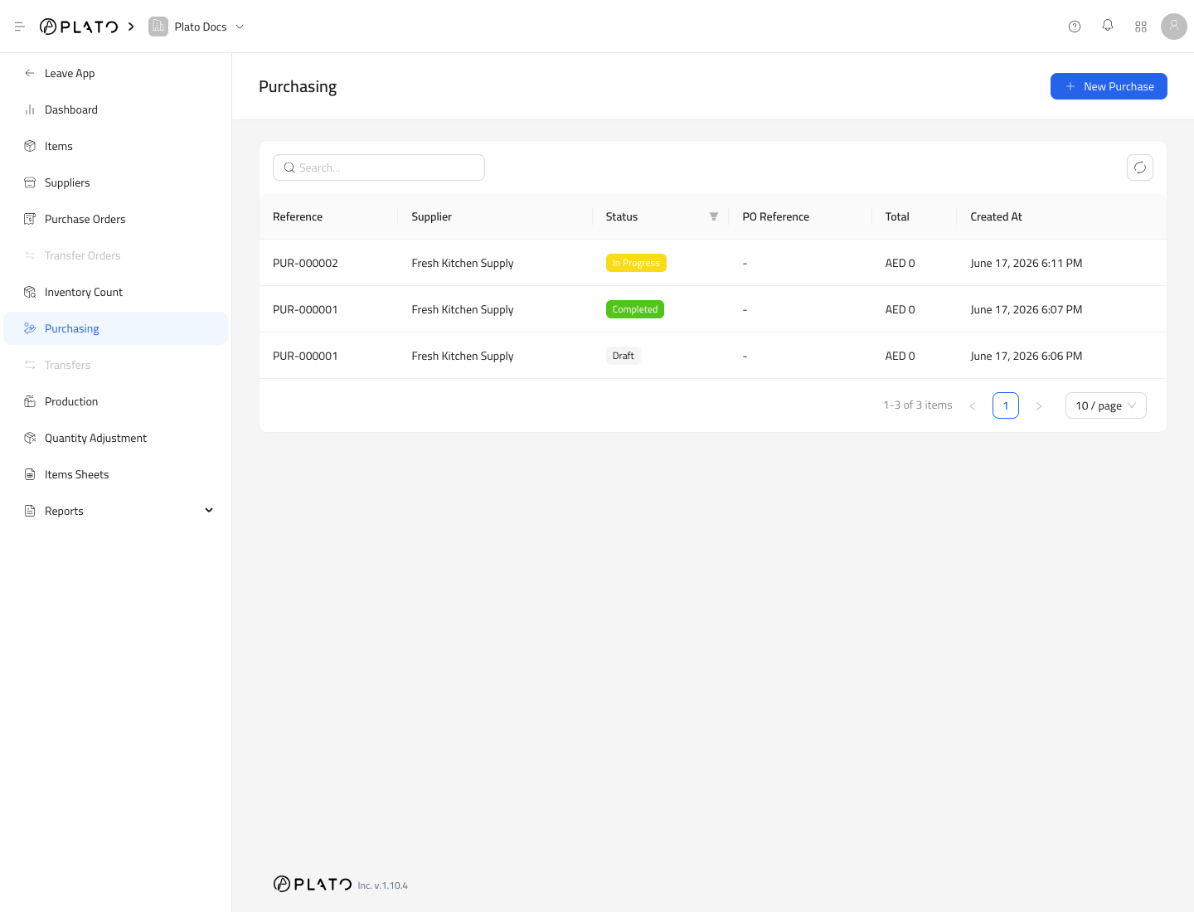
Task: Focus the Search input field
Action: (379, 167)
